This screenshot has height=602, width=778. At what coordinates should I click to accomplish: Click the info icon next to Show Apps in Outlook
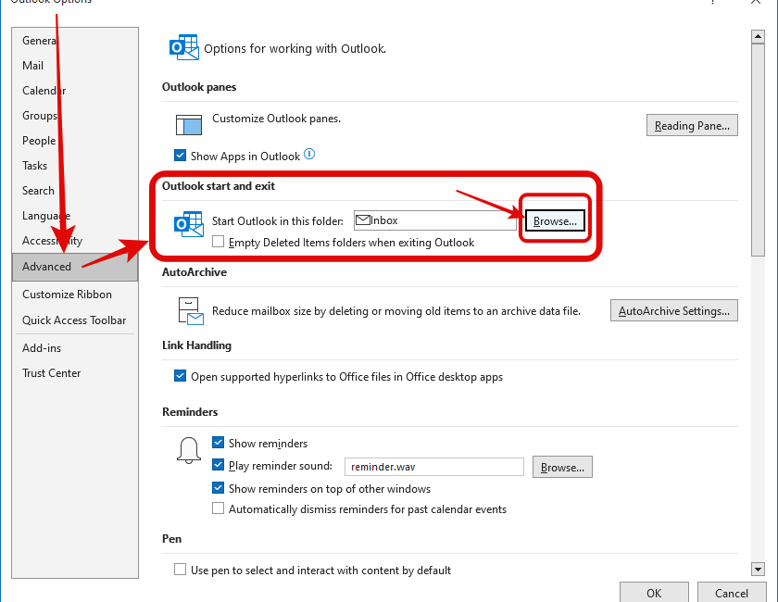pyautogui.click(x=309, y=154)
